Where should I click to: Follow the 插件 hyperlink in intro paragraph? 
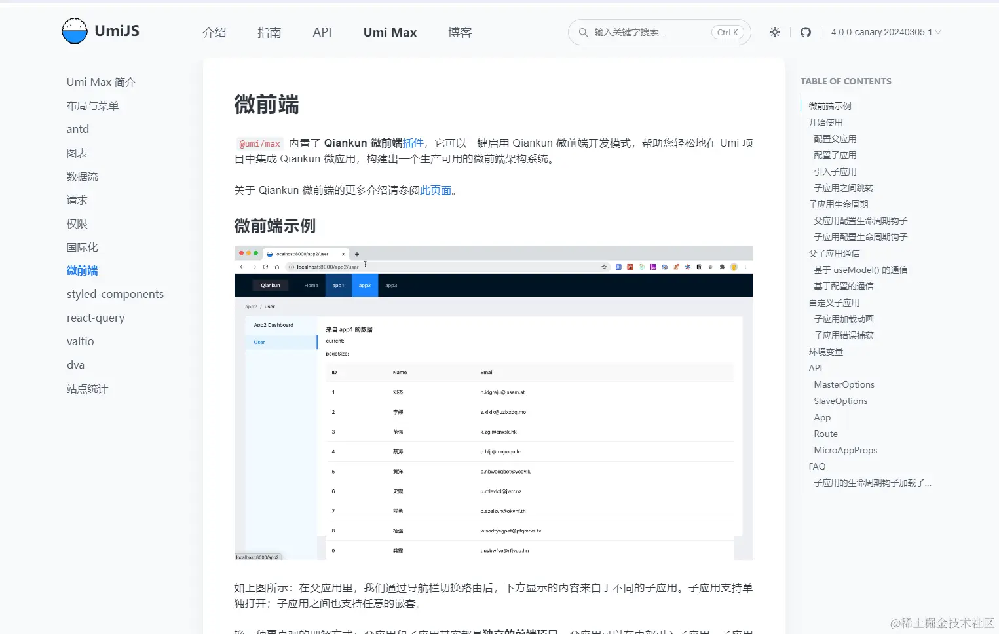pyautogui.click(x=413, y=143)
